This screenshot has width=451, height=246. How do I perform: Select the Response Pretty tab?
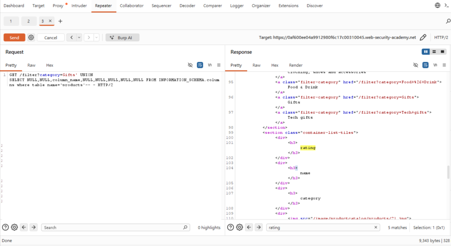point(236,65)
